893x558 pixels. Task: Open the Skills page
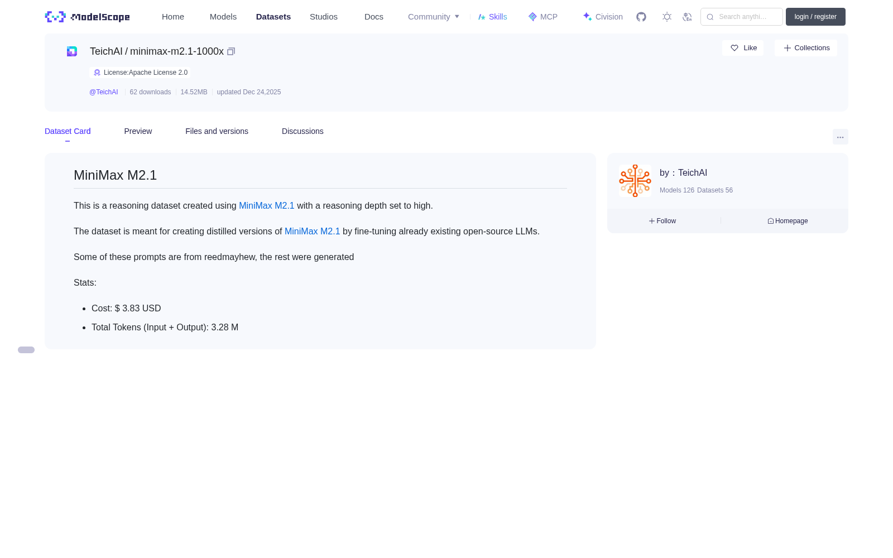pos(493,17)
